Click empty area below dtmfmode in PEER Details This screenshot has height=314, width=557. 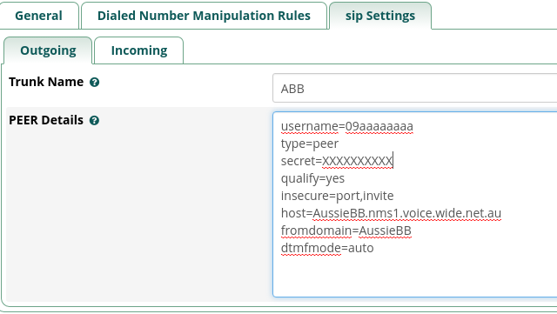414,275
